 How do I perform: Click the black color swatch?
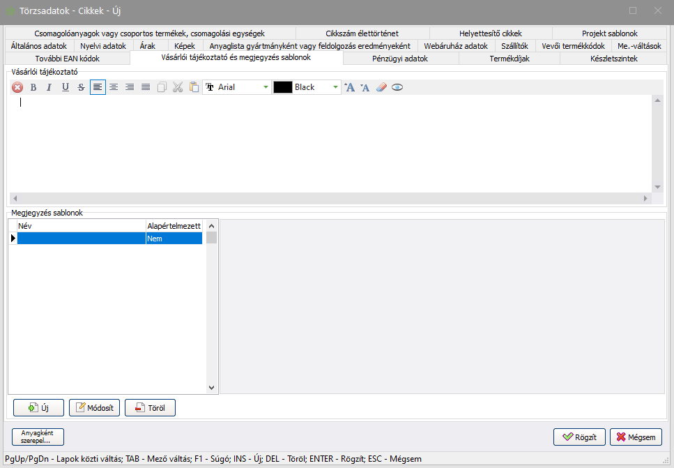click(x=282, y=87)
